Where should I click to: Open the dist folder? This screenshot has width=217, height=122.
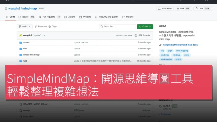(x=25, y=49)
